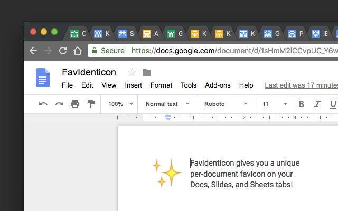Toggle Italic formatting

pyautogui.click(x=317, y=104)
